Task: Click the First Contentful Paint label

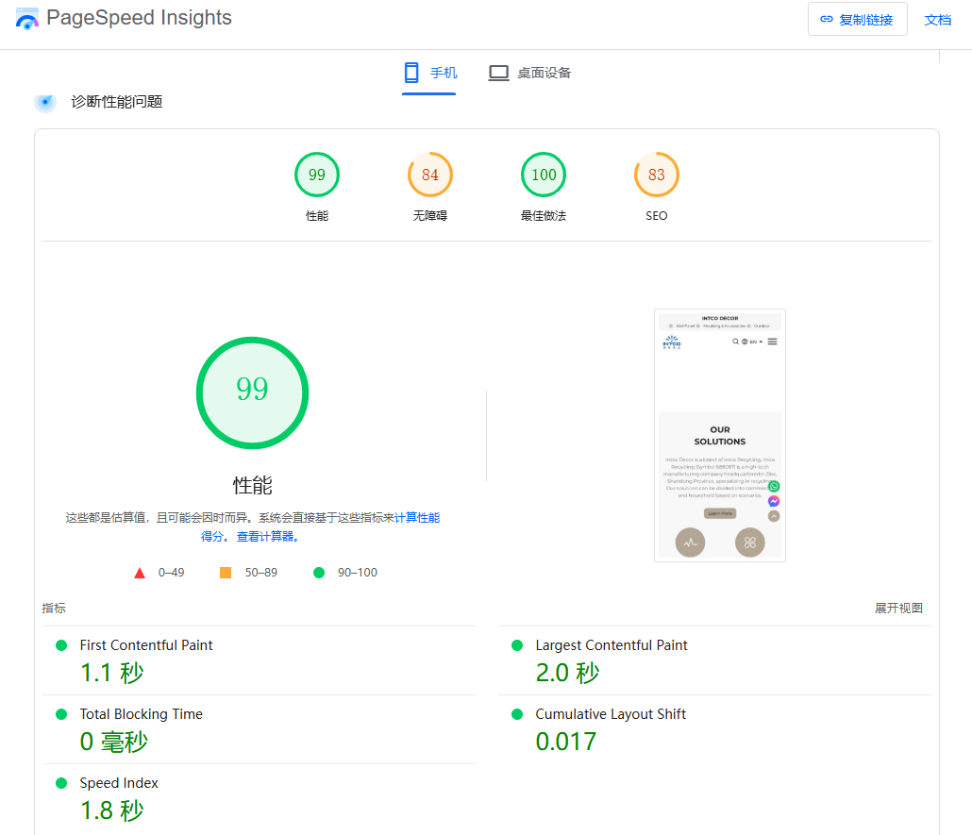Action: pos(146,645)
